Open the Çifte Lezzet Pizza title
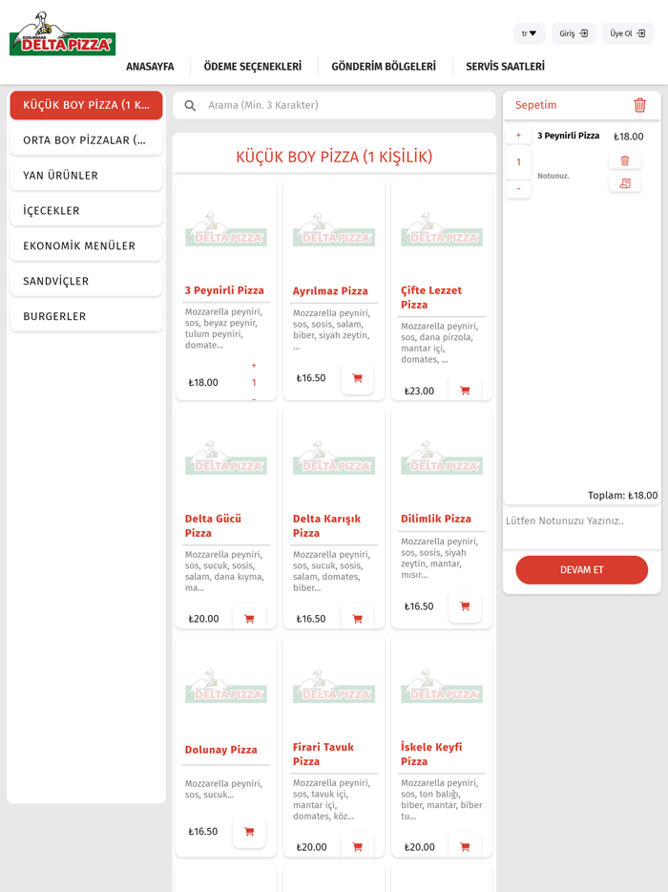 pos(431,298)
